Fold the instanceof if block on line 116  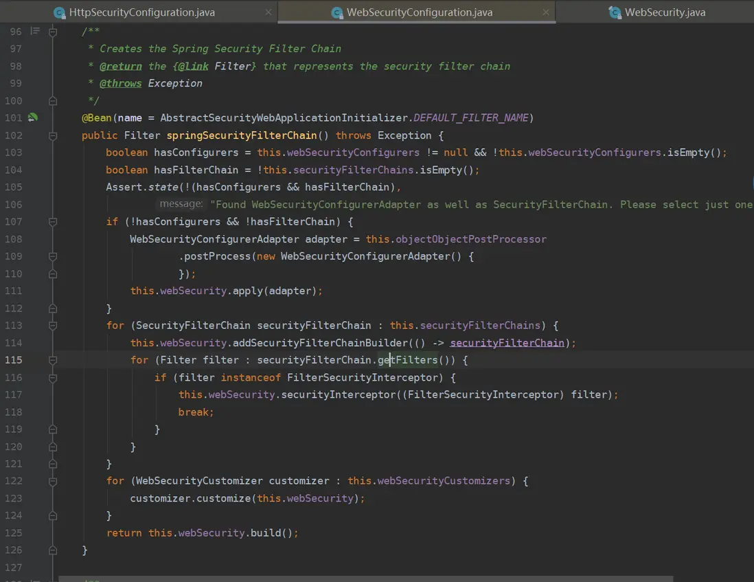pyautogui.click(x=53, y=377)
